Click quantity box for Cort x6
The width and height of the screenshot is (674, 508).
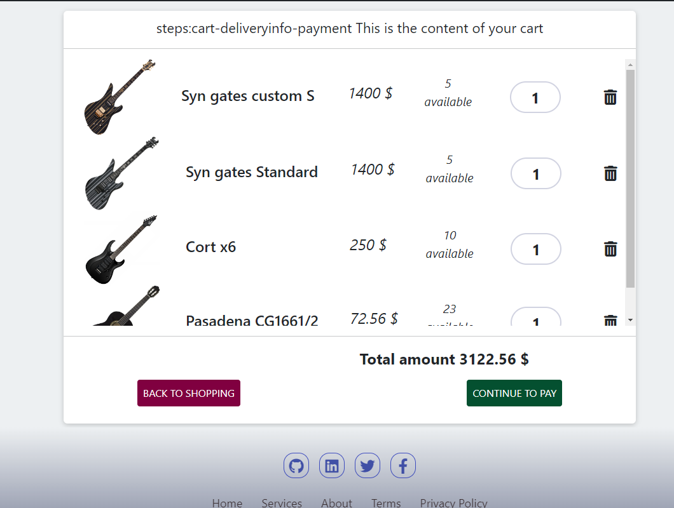(536, 250)
